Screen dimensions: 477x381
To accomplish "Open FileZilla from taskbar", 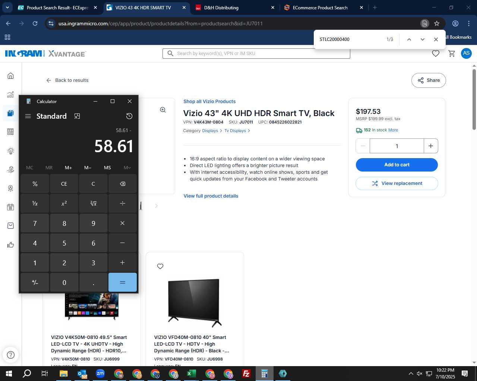I will [x=246, y=374].
